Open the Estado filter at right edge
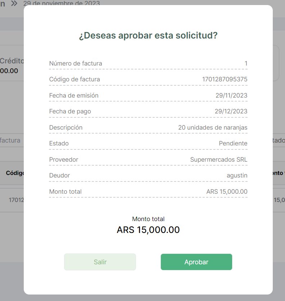 pos(279,140)
